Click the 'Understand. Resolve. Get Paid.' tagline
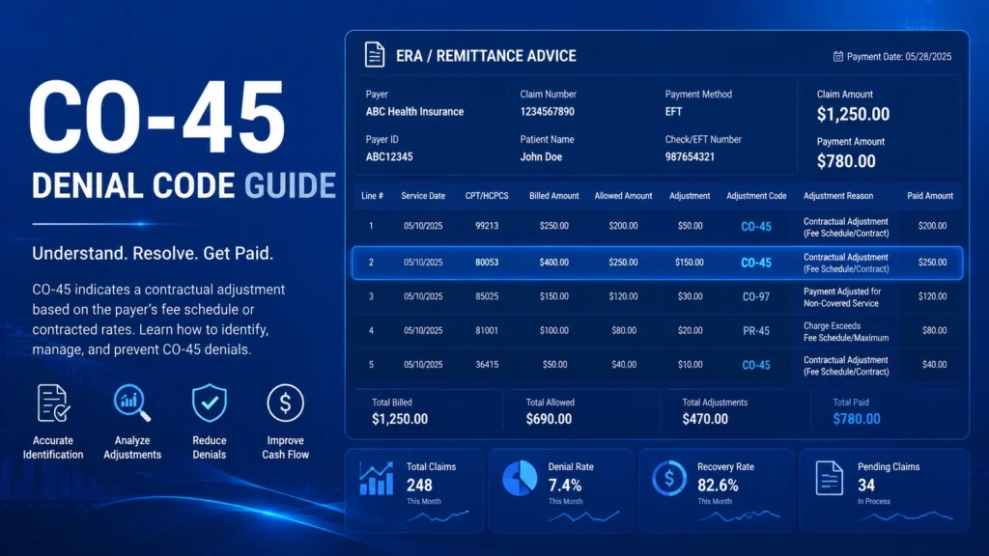 [x=153, y=254]
